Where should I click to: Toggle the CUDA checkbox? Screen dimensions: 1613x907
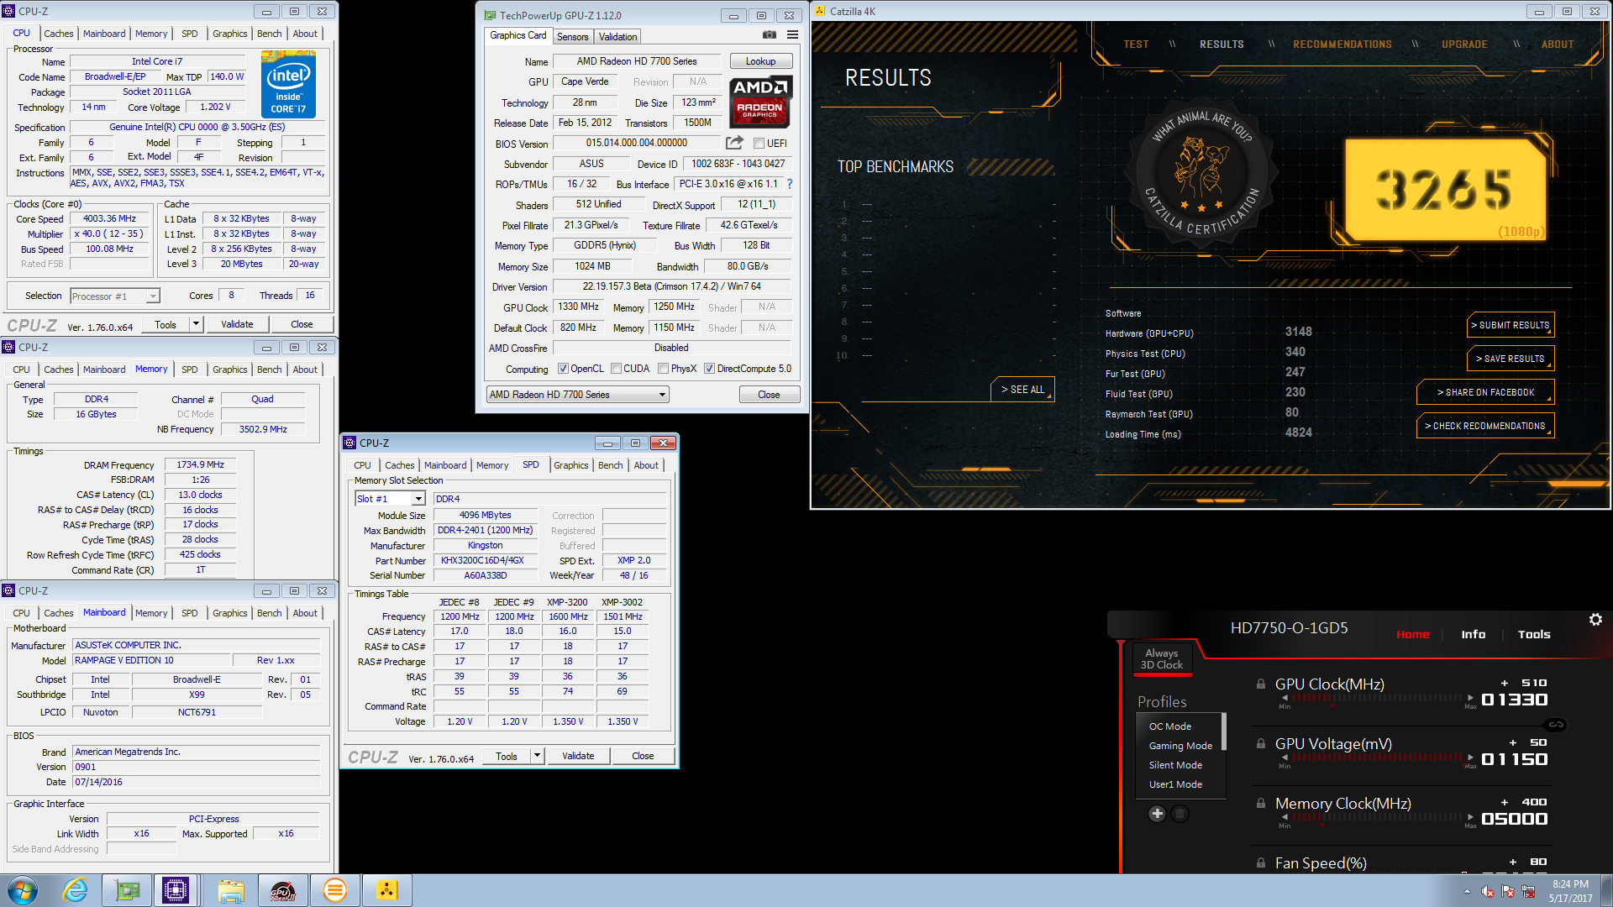click(x=617, y=369)
